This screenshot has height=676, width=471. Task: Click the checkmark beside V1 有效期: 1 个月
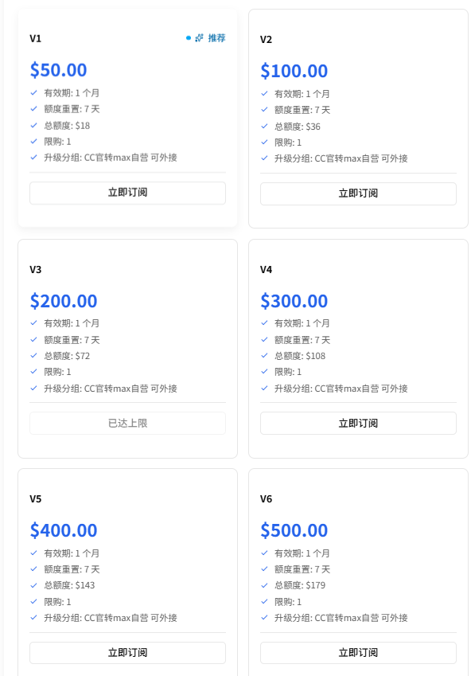coord(33,92)
